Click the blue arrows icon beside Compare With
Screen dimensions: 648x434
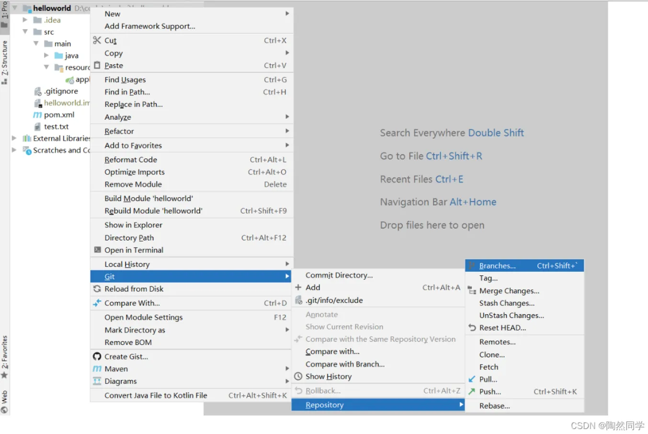tap(97, 303)
